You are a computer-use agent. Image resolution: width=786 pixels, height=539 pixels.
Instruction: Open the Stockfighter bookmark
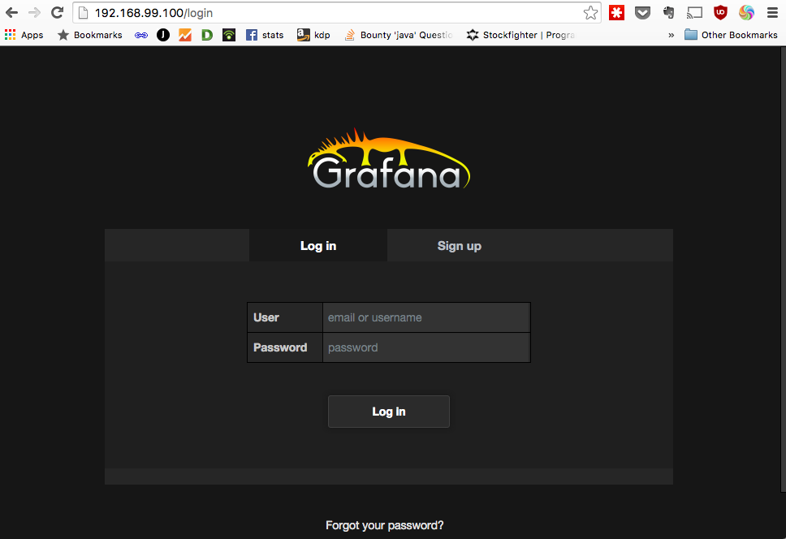pos(520,35)
